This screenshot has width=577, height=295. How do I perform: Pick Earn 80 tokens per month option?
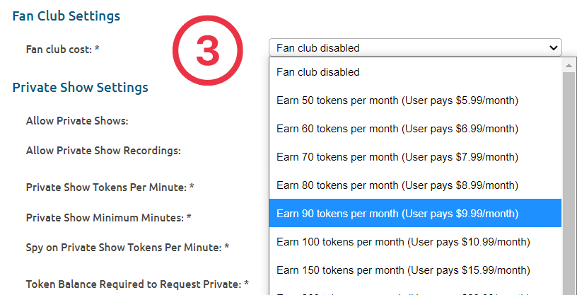[416, 185]
